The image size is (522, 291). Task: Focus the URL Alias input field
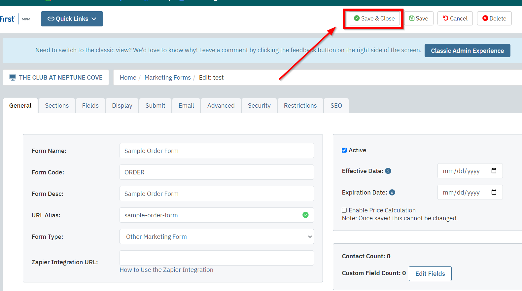coord(217,215)
